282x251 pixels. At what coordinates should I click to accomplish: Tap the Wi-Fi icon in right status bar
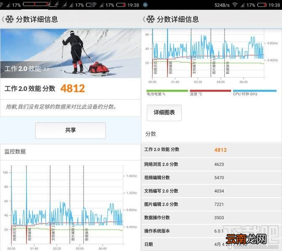coord(235,5)
